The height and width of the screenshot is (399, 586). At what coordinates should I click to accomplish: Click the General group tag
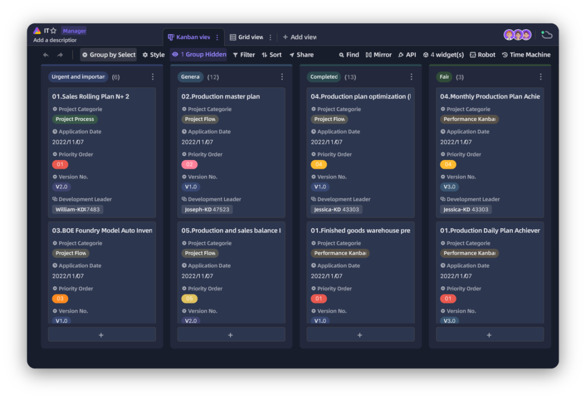tap(190, 77)
